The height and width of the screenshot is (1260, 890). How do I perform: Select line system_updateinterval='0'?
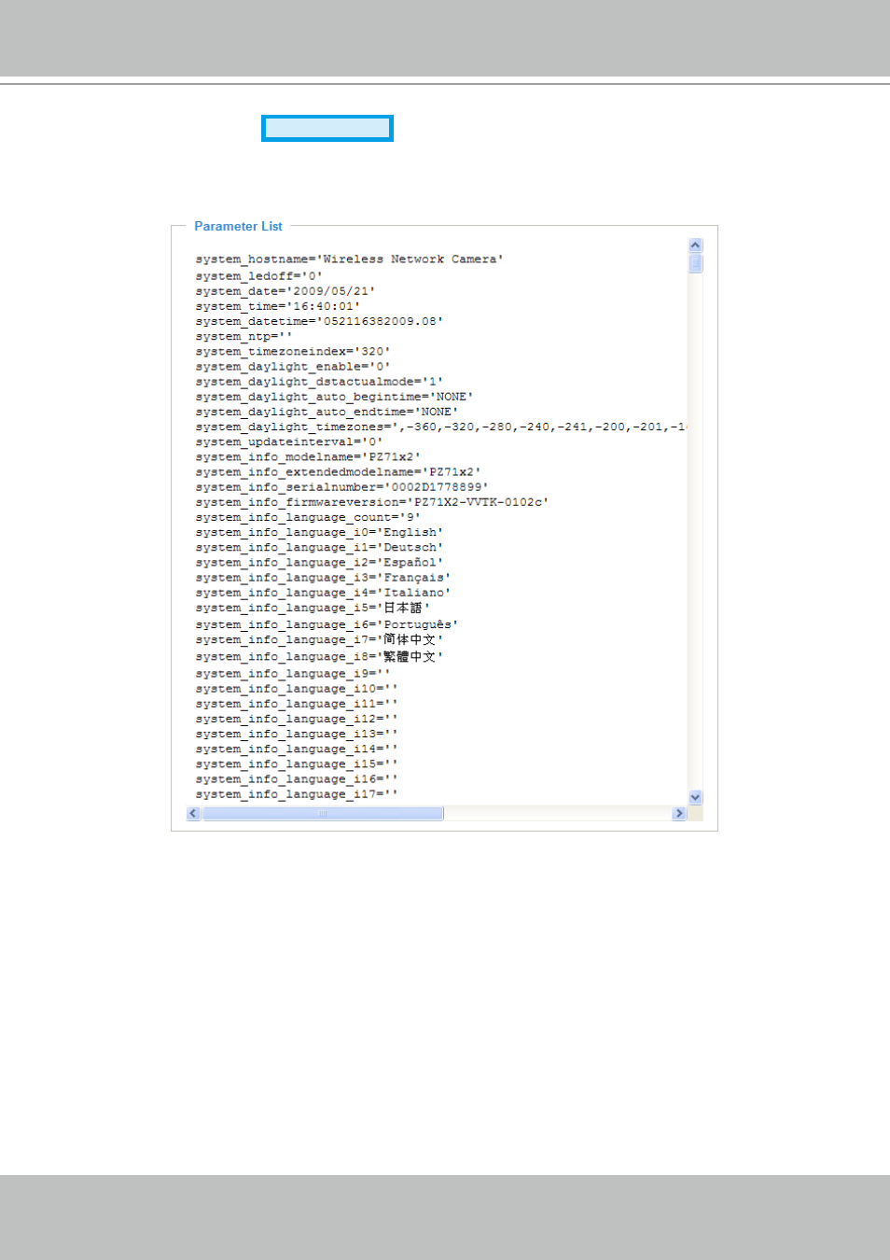288,441
